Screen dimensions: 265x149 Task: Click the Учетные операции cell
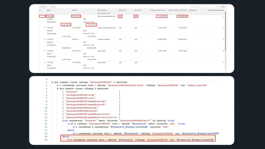(x=104, y=39)
